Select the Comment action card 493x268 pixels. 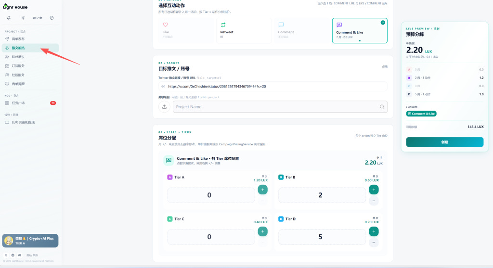coord(302,30)
